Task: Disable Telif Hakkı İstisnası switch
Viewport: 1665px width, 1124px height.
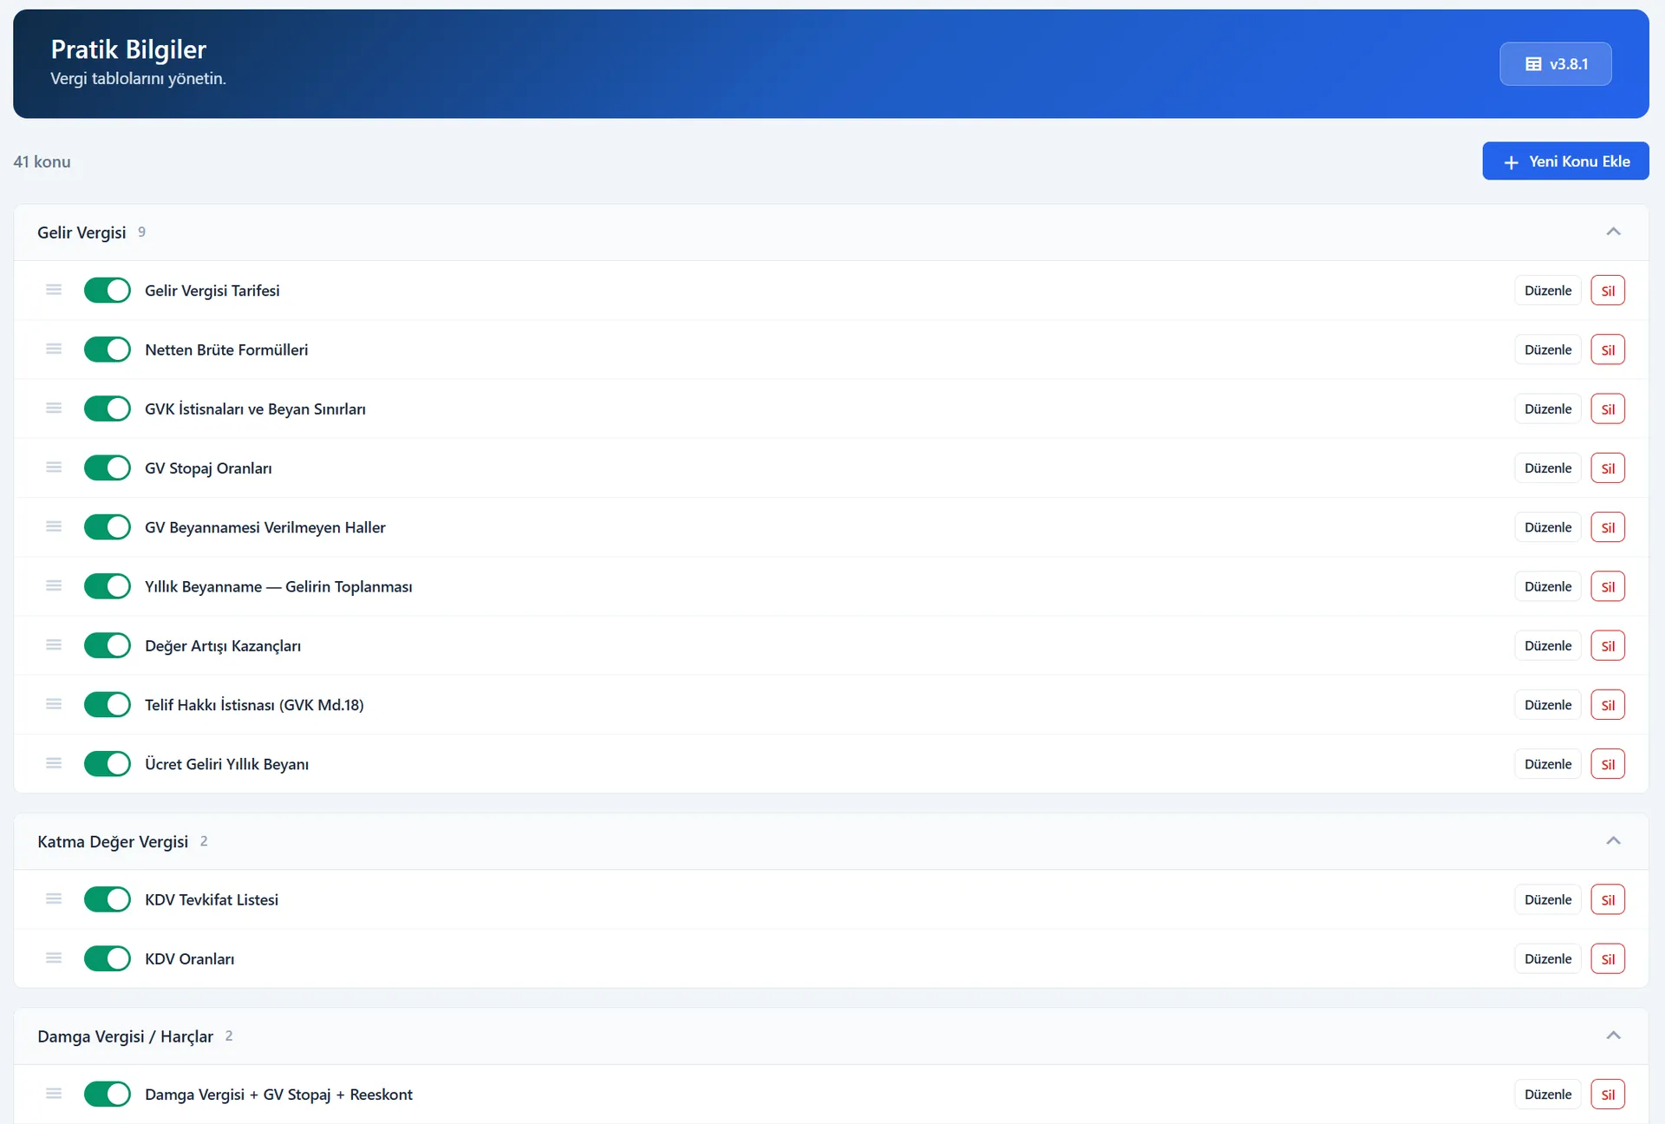Action: (108, 704)
